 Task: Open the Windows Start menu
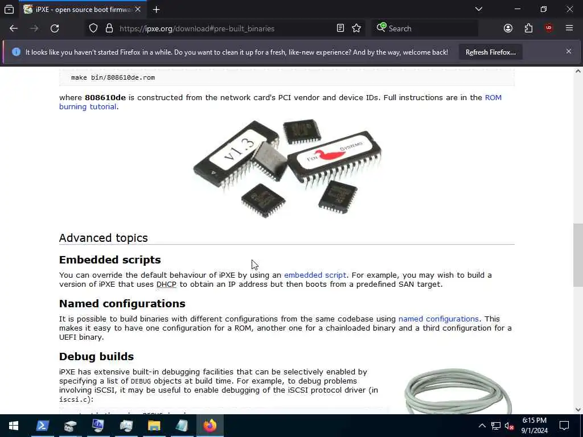click(x=14, y=426)
